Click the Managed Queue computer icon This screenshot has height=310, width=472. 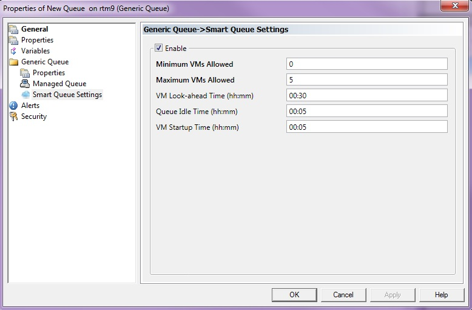[x=25, y=84]
